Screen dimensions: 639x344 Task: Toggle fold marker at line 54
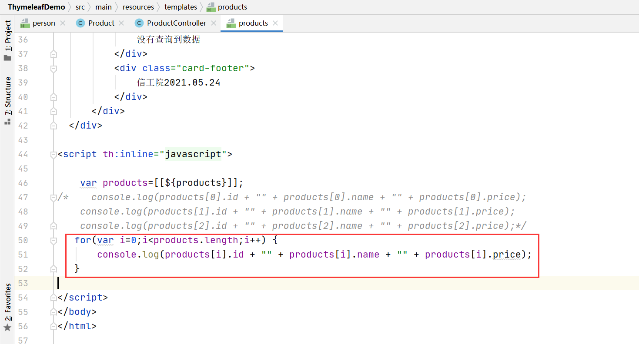(54, 298)
